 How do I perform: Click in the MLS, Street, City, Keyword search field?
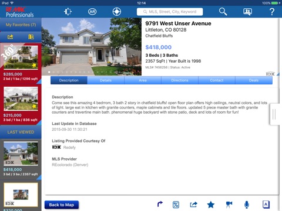(x=170, y=12)
